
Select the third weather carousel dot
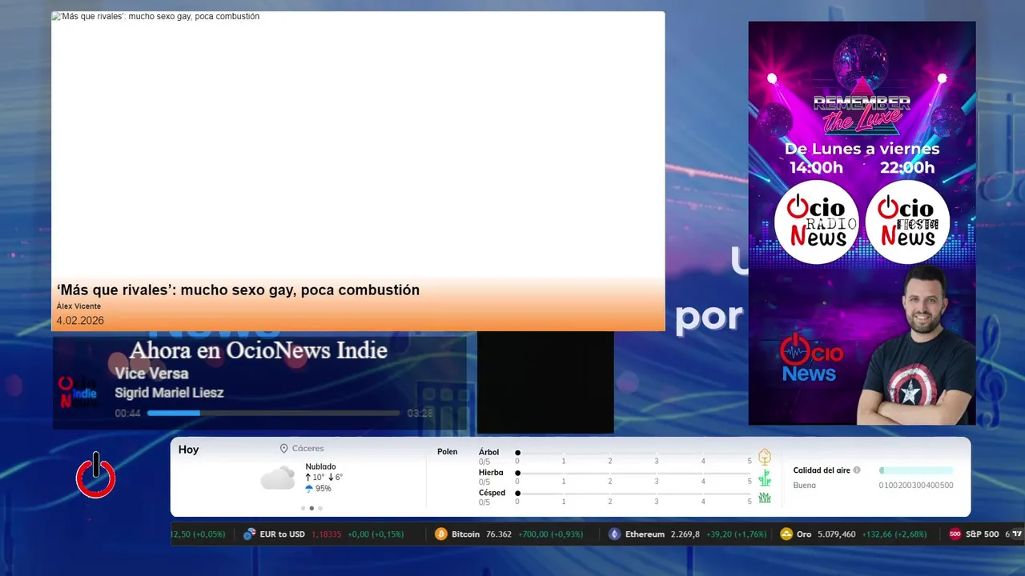coord(320,508)
